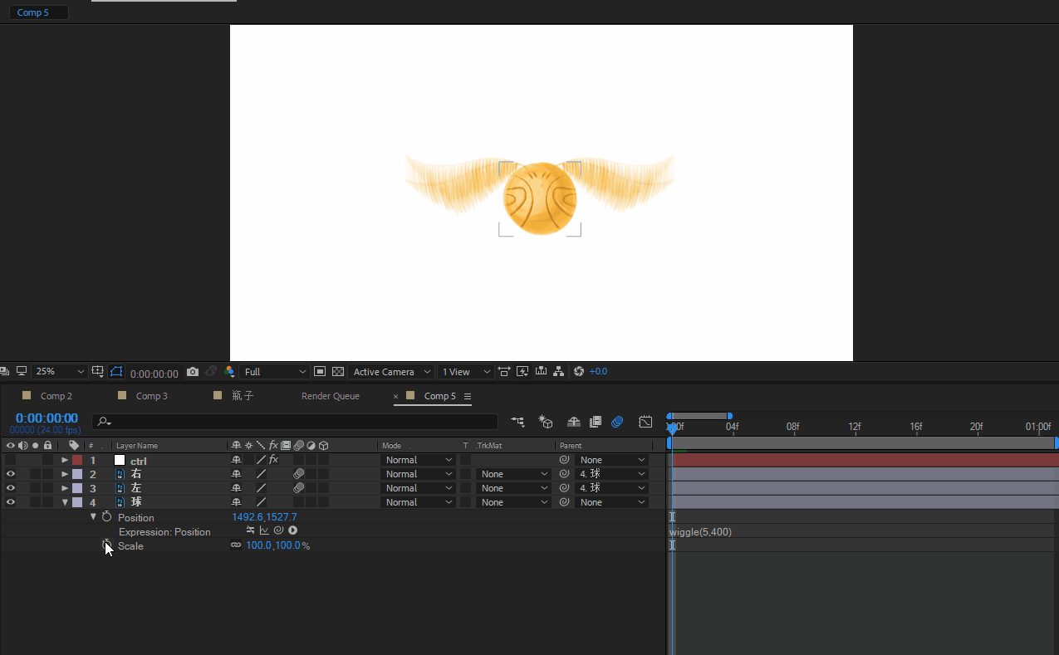1059x655 pixels.
Task: Click the Reset Exposure icon
Action: (579, 372)
